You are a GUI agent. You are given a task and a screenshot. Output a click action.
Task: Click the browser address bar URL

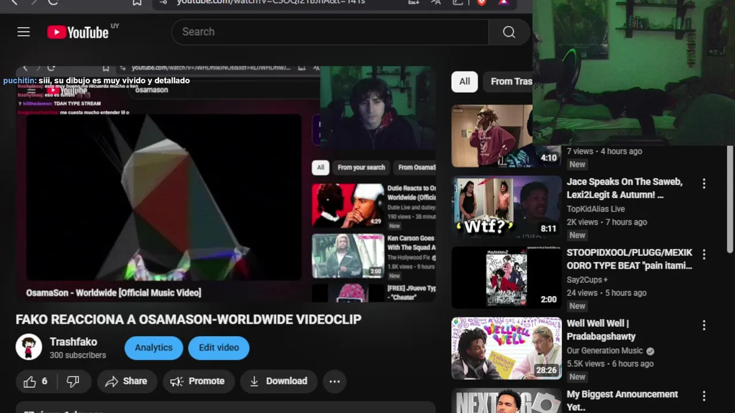click(270, 2)
